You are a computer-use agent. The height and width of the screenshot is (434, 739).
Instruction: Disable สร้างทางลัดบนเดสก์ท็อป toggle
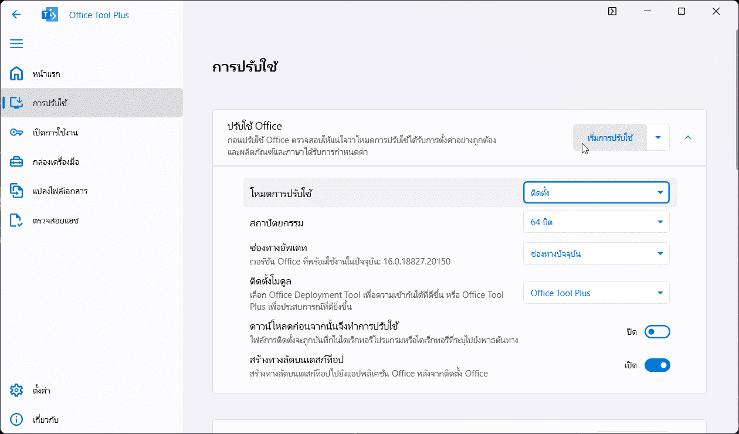pyautogui.click(x=657, y=365)
